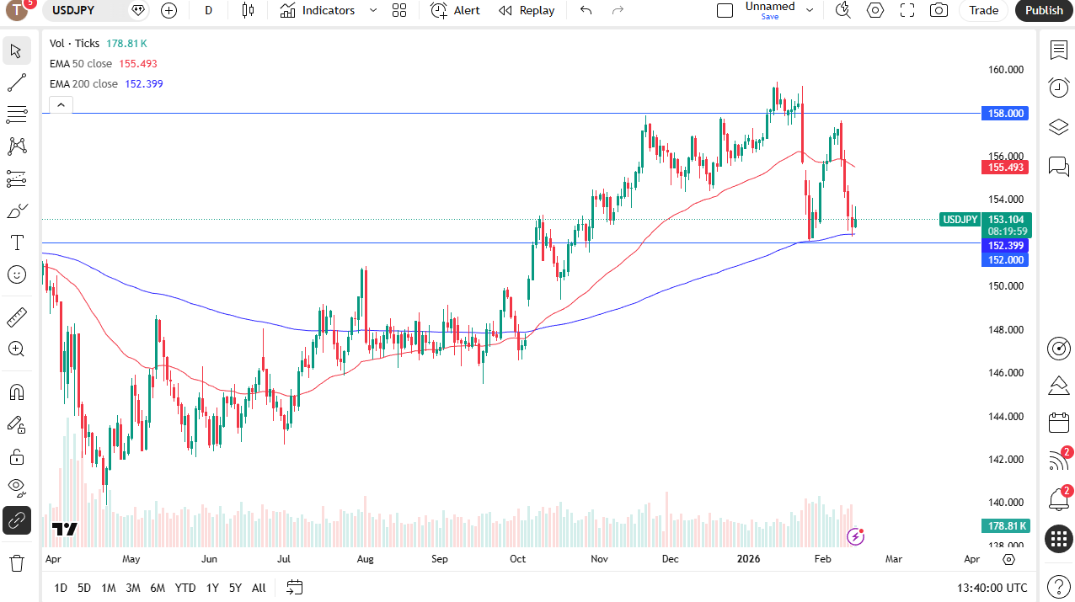The width and height of the screenshot is (1075, 602).
Task: Toggle magnet mode for drawings
Action: click(16, 392)
